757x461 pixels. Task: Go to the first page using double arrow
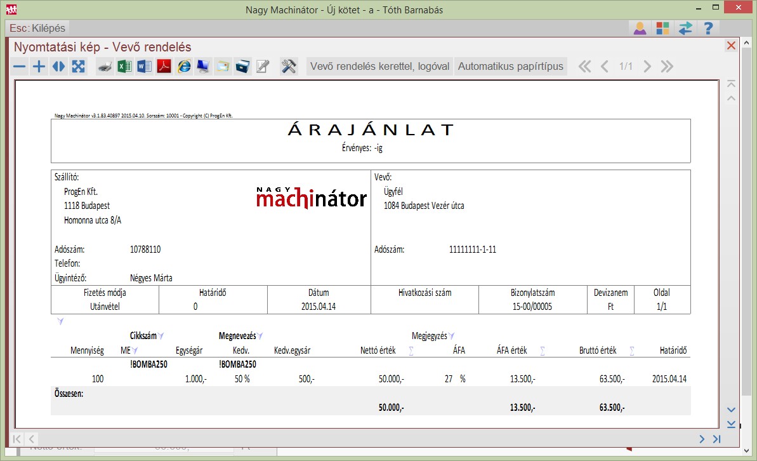point(584,67)
